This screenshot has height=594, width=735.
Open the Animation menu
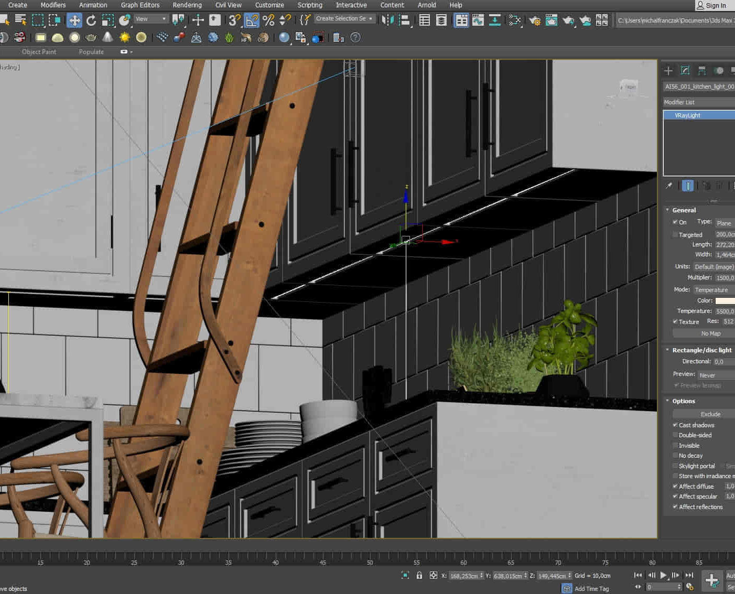point(93,5)
